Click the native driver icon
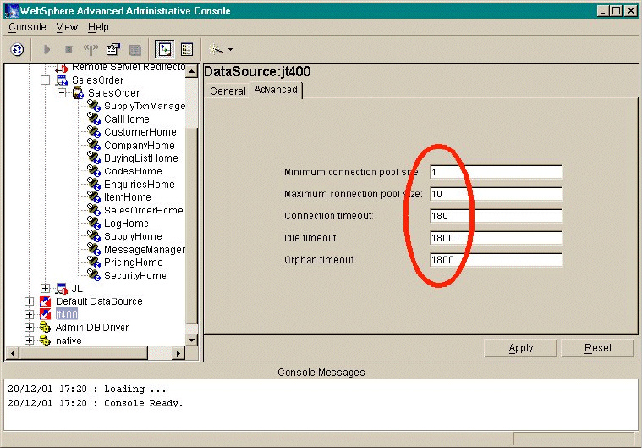The height and width of the screenshot is (448, 642). click(x=45, y=340)
